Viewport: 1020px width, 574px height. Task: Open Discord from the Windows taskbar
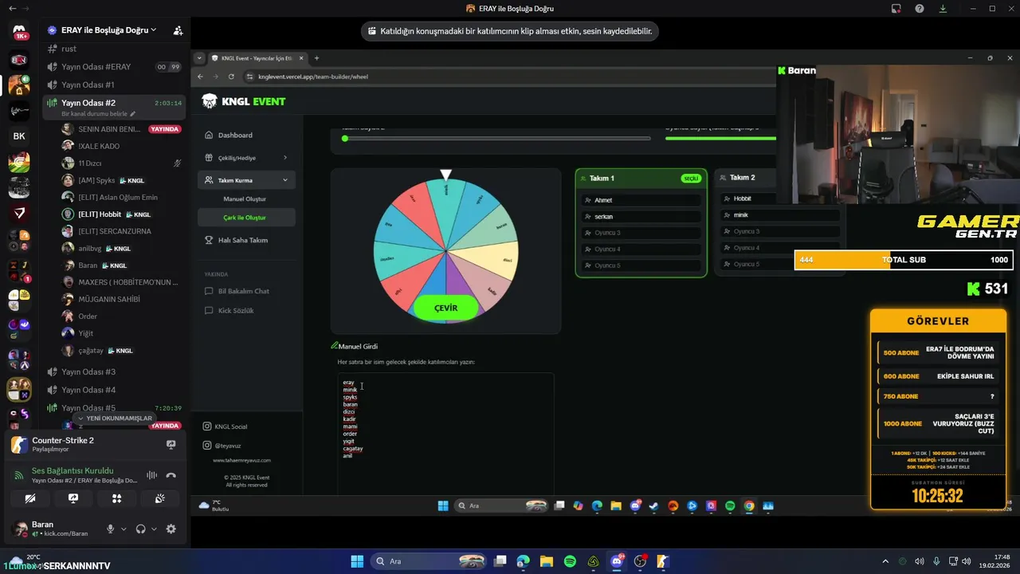coord(616,561)
